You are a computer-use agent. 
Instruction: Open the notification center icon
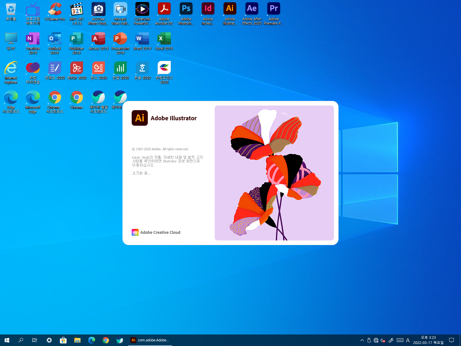point(451,340)
